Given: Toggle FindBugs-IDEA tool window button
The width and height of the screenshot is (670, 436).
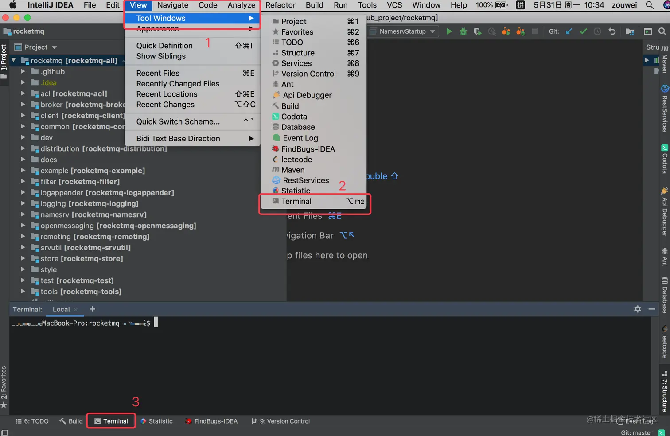Looking at the screenshot, I should [x=211, y=421].
